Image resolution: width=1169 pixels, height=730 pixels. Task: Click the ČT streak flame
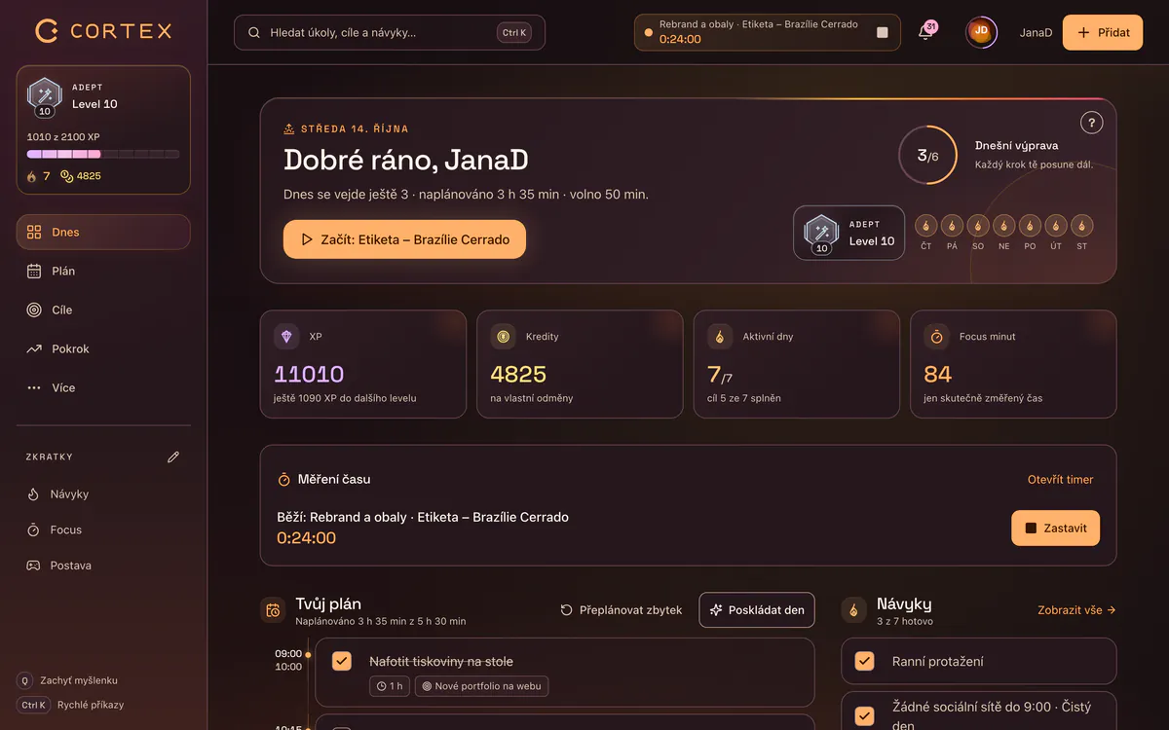[925, 226]
